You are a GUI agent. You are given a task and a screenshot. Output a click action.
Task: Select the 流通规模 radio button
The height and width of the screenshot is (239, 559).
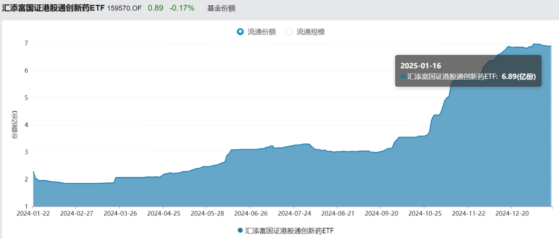(x=289, y=32)
